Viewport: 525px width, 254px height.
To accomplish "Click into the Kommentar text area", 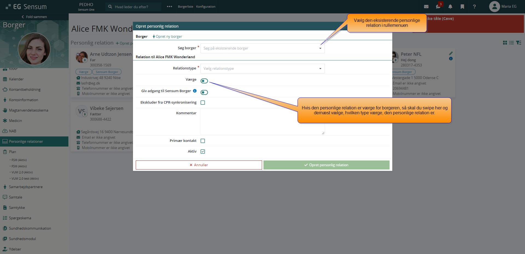I will point(262,122).
